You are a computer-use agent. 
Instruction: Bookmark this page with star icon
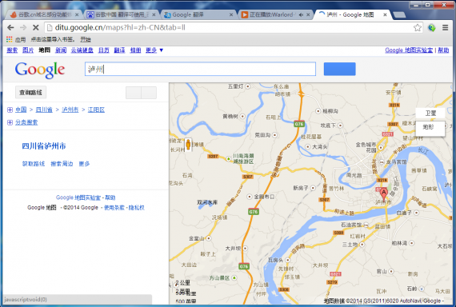point(418,28)
